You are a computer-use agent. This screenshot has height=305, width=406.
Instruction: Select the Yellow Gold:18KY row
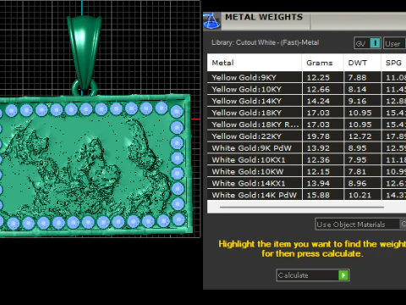coord(306,113)
